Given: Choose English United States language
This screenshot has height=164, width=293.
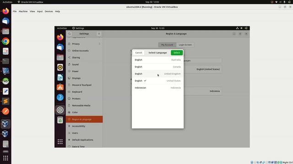Looking at the screenshot, I should point(157,81).
